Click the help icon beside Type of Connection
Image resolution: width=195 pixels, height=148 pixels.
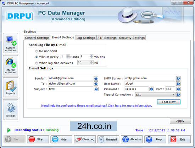click(x=178, y=95)
